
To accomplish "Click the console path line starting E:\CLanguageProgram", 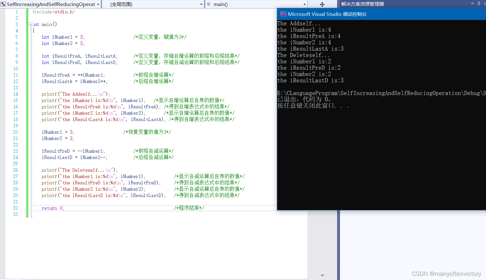I will pos(381,93).
